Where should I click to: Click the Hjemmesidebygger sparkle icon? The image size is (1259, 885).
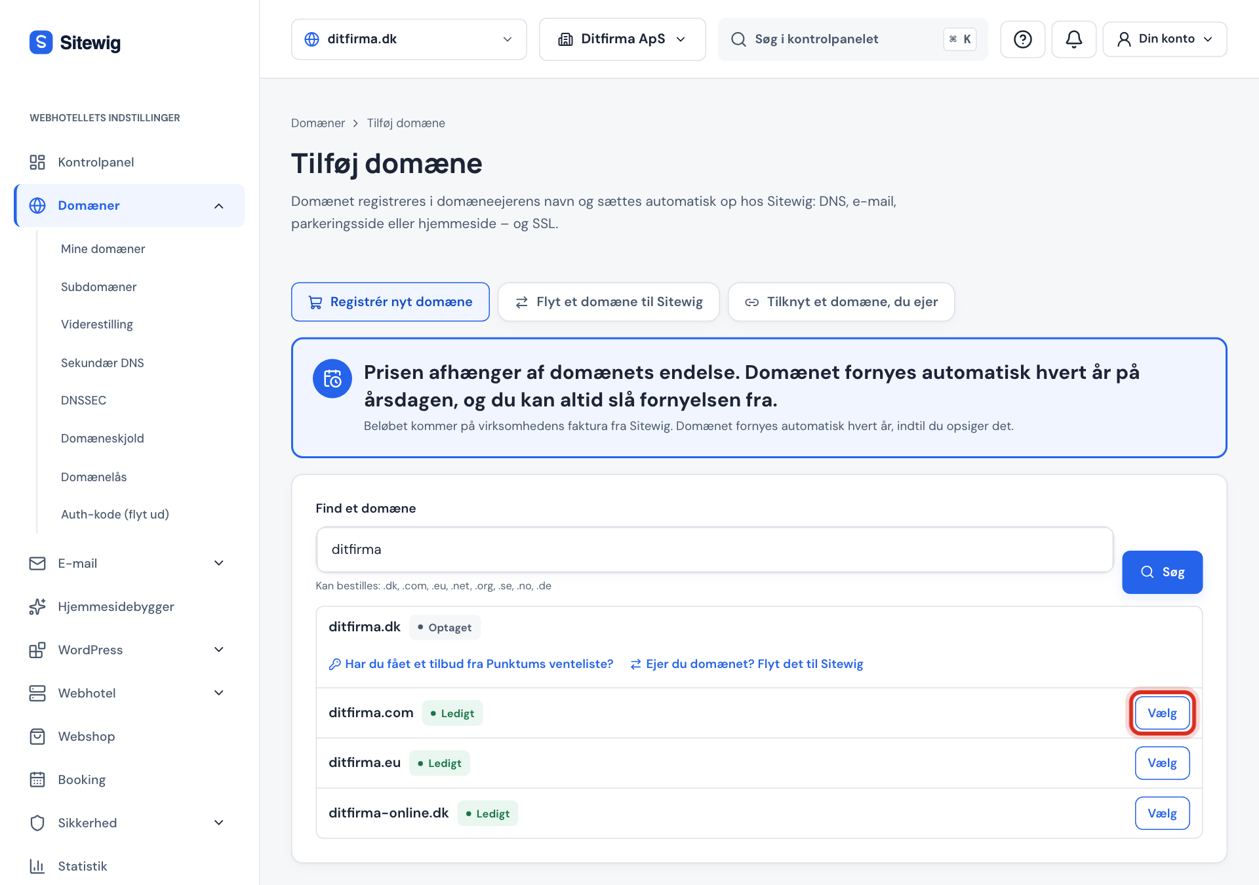[x=37, y=606]
